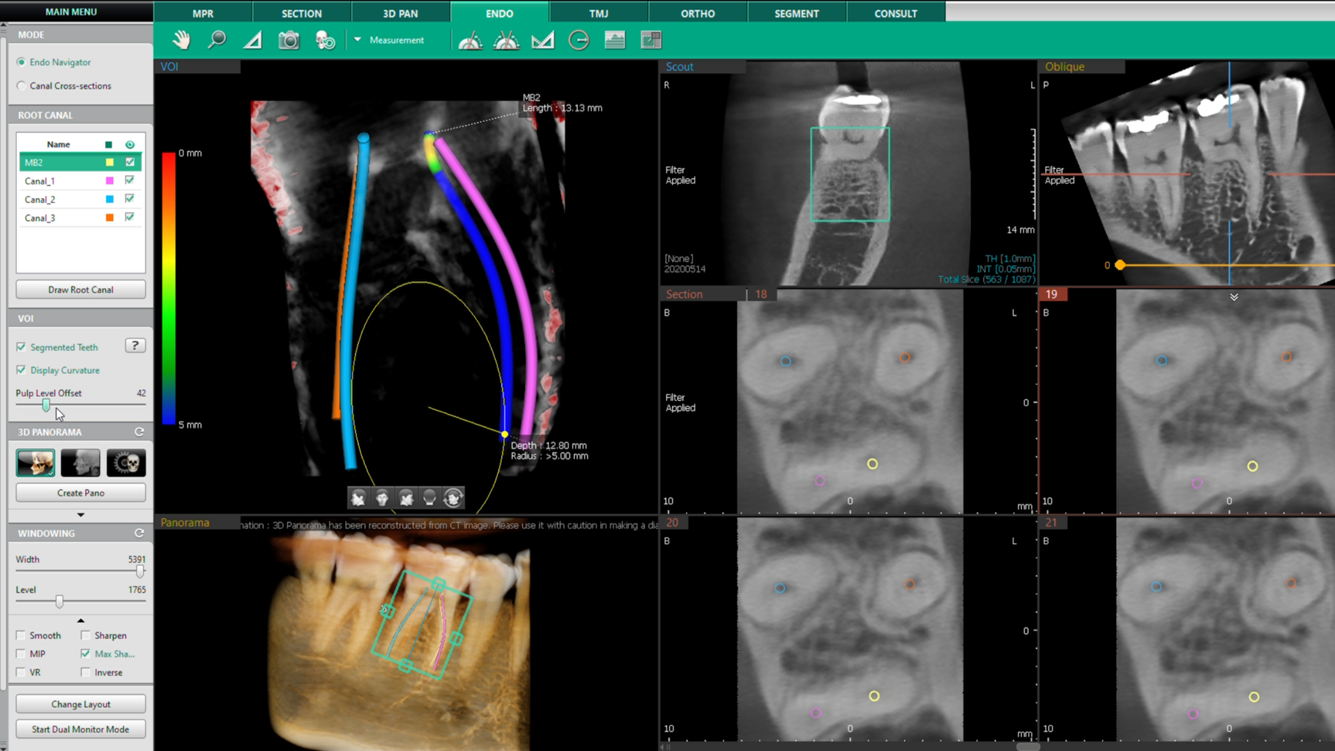This screenshot has height=751, width=1335.
Task: Capture the view with camera icon
Action: (289, 40)
